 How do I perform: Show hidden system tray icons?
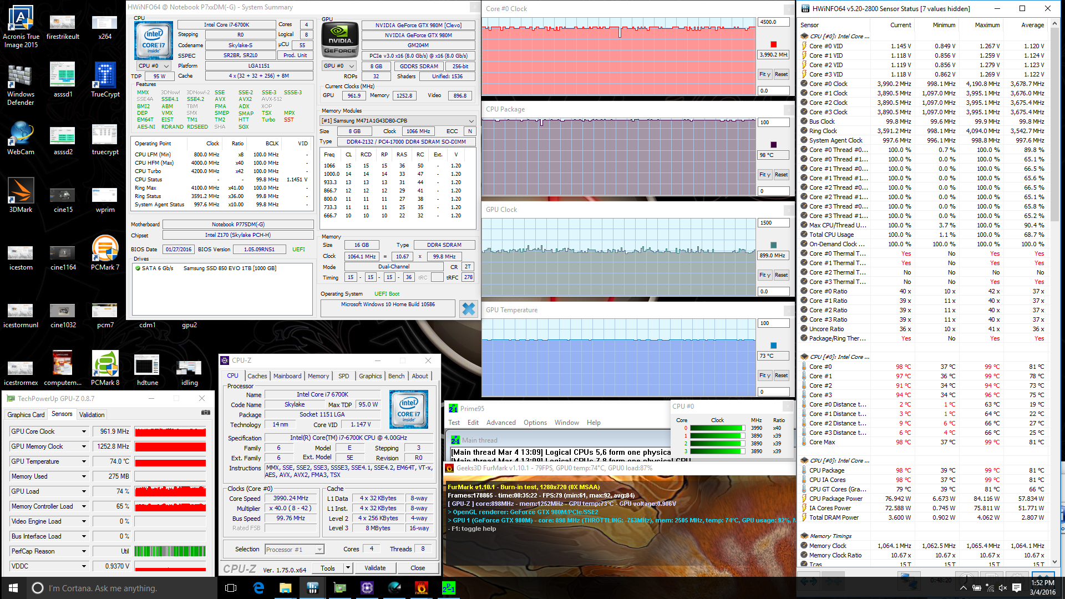click(x=963, y=588)
